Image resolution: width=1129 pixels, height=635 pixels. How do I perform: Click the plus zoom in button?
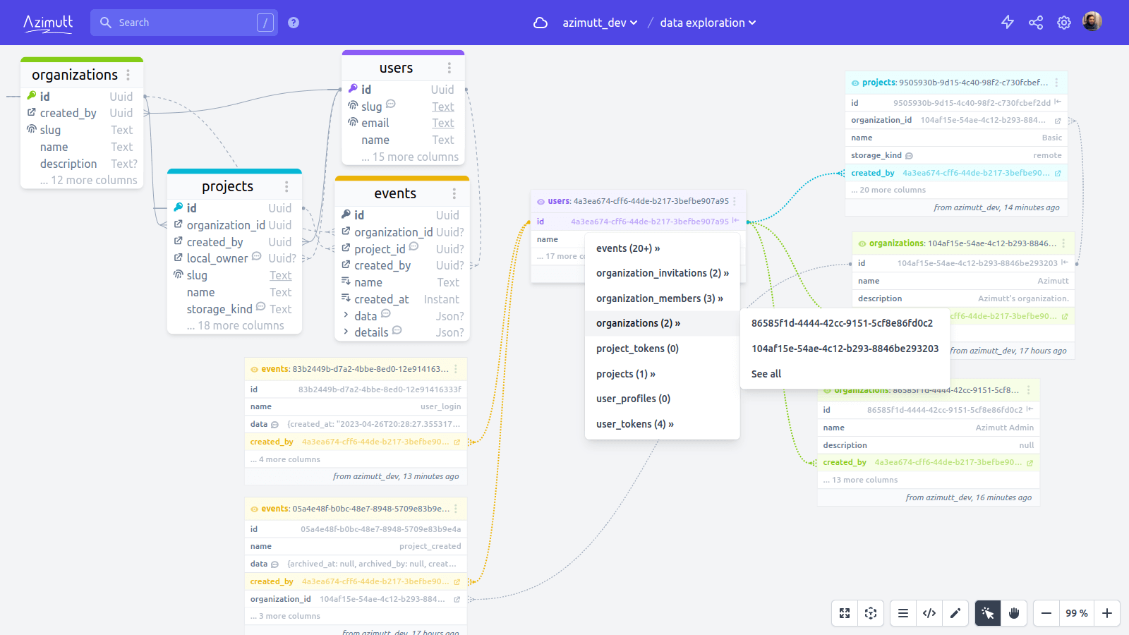coord(1107,613)
